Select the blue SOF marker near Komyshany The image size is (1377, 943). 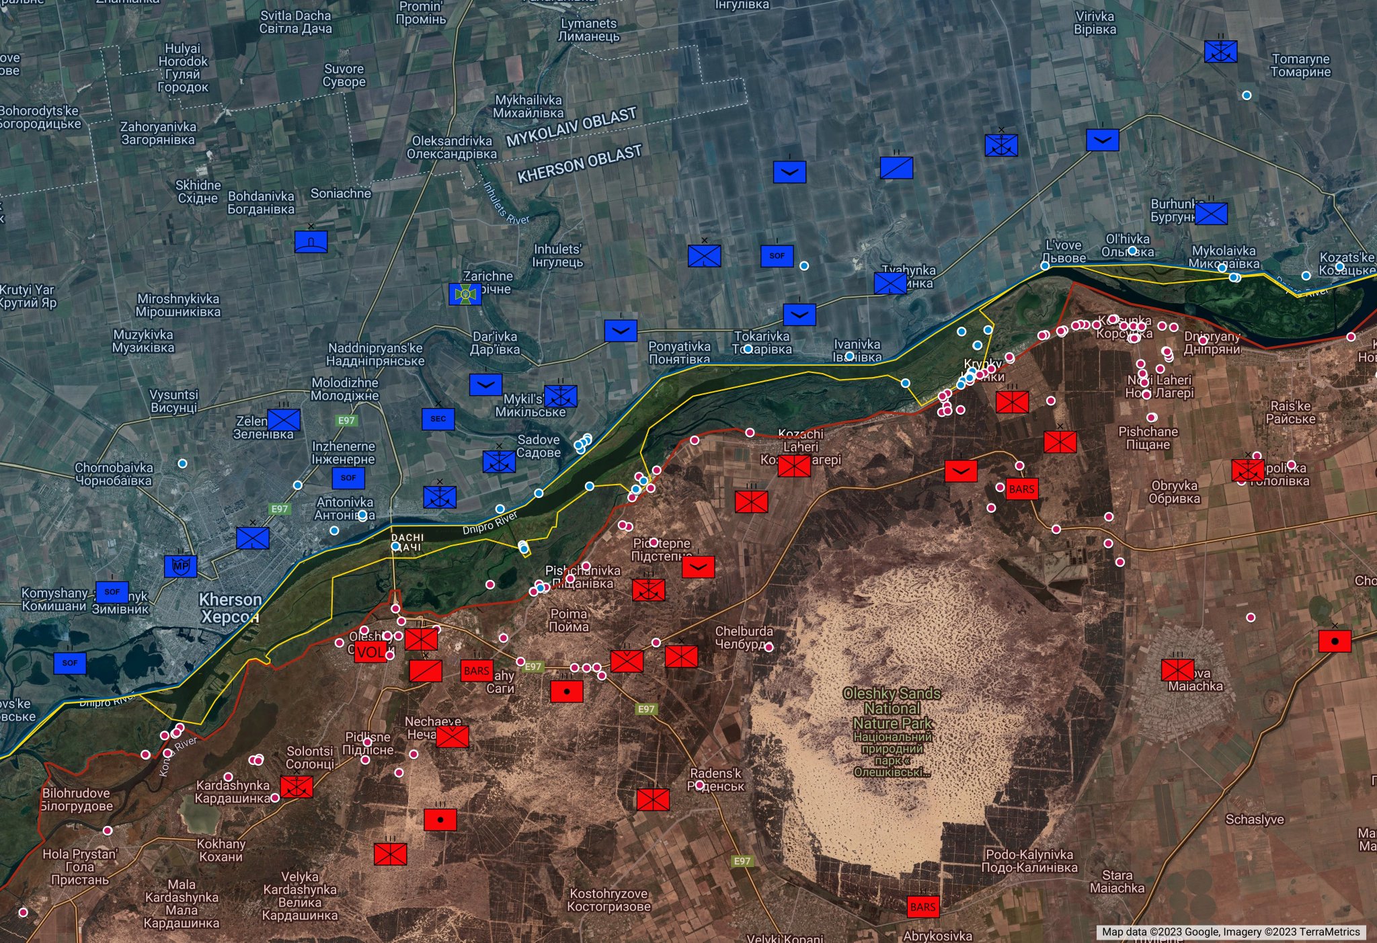coord(112,592)
